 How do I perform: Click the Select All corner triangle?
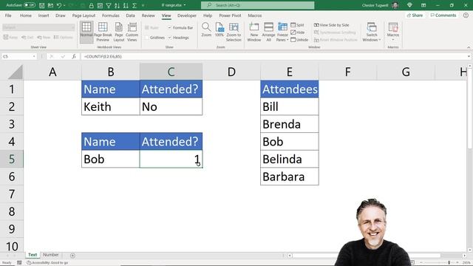[x=15, y=72]
